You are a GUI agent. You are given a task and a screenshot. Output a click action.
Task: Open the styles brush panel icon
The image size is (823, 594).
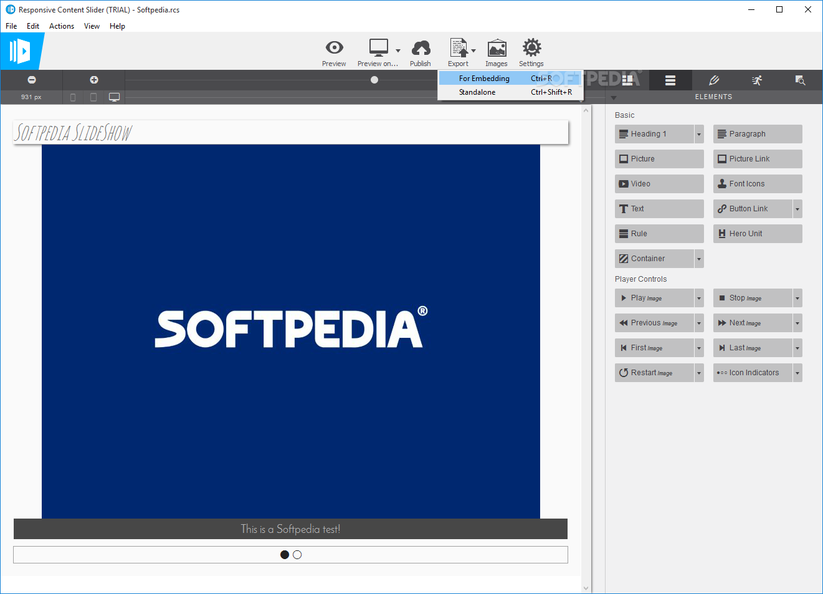pos(714,80)
